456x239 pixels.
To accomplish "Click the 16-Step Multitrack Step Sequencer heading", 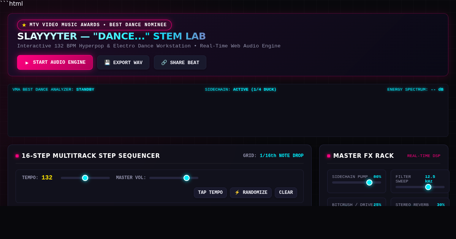I will pyautogui.click(x=91, y=156).
